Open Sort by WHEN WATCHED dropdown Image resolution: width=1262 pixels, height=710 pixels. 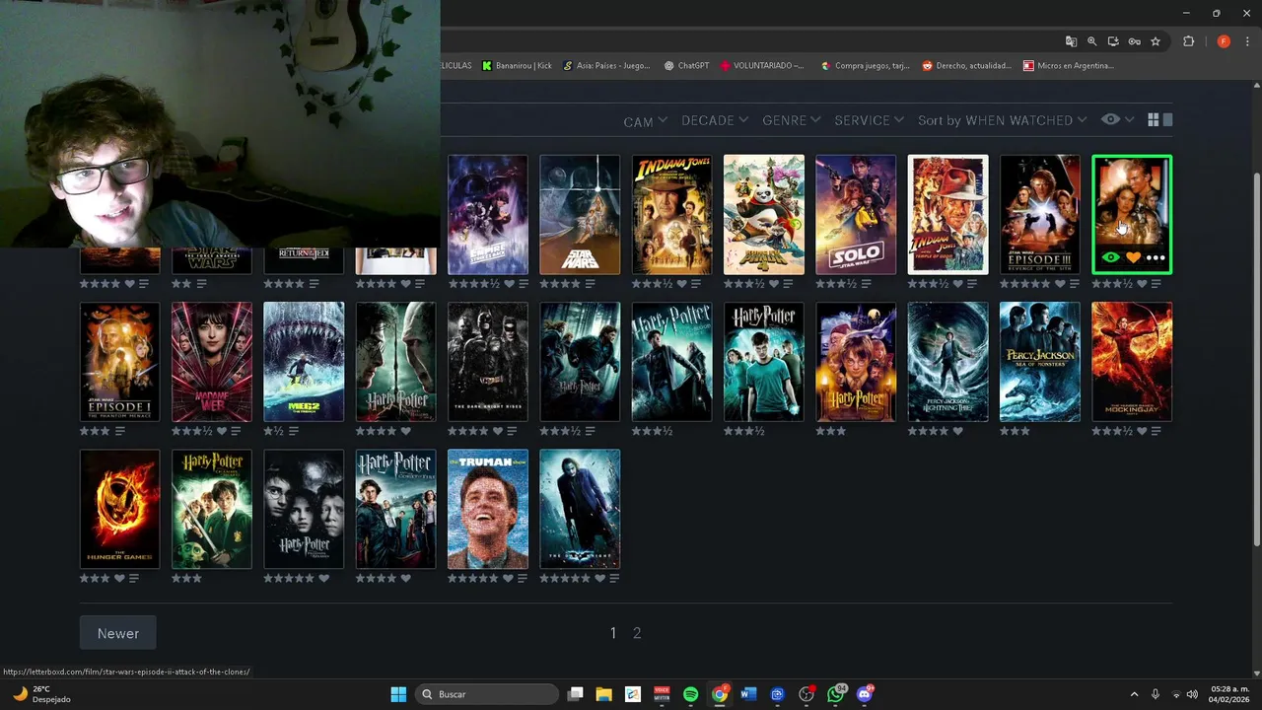pyautogui.click(x=1003, y=120)
